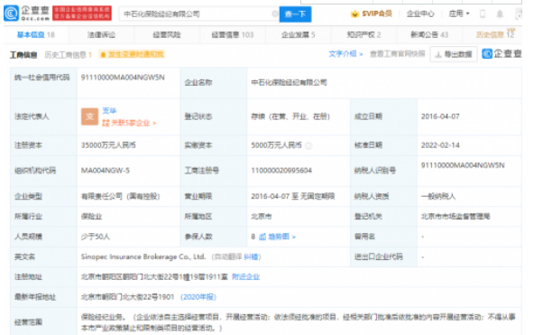Image resolution: width=543 pixels, height=335 pixels.
Task: Select registration number 110000020995604
Action: tap(281, 171)
